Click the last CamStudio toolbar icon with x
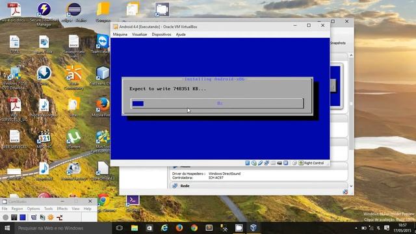The image size is (416, 234). coord(59,218)
